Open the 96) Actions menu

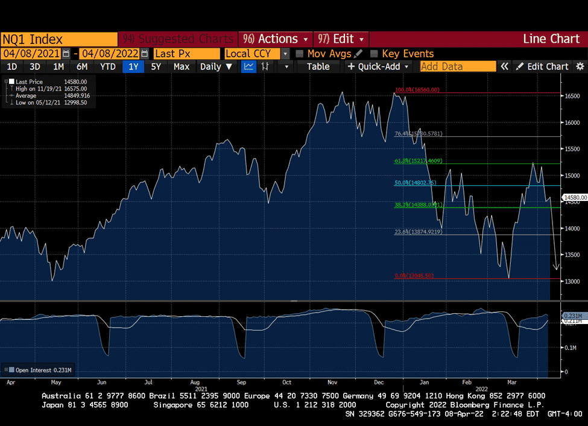coord(275,39)
